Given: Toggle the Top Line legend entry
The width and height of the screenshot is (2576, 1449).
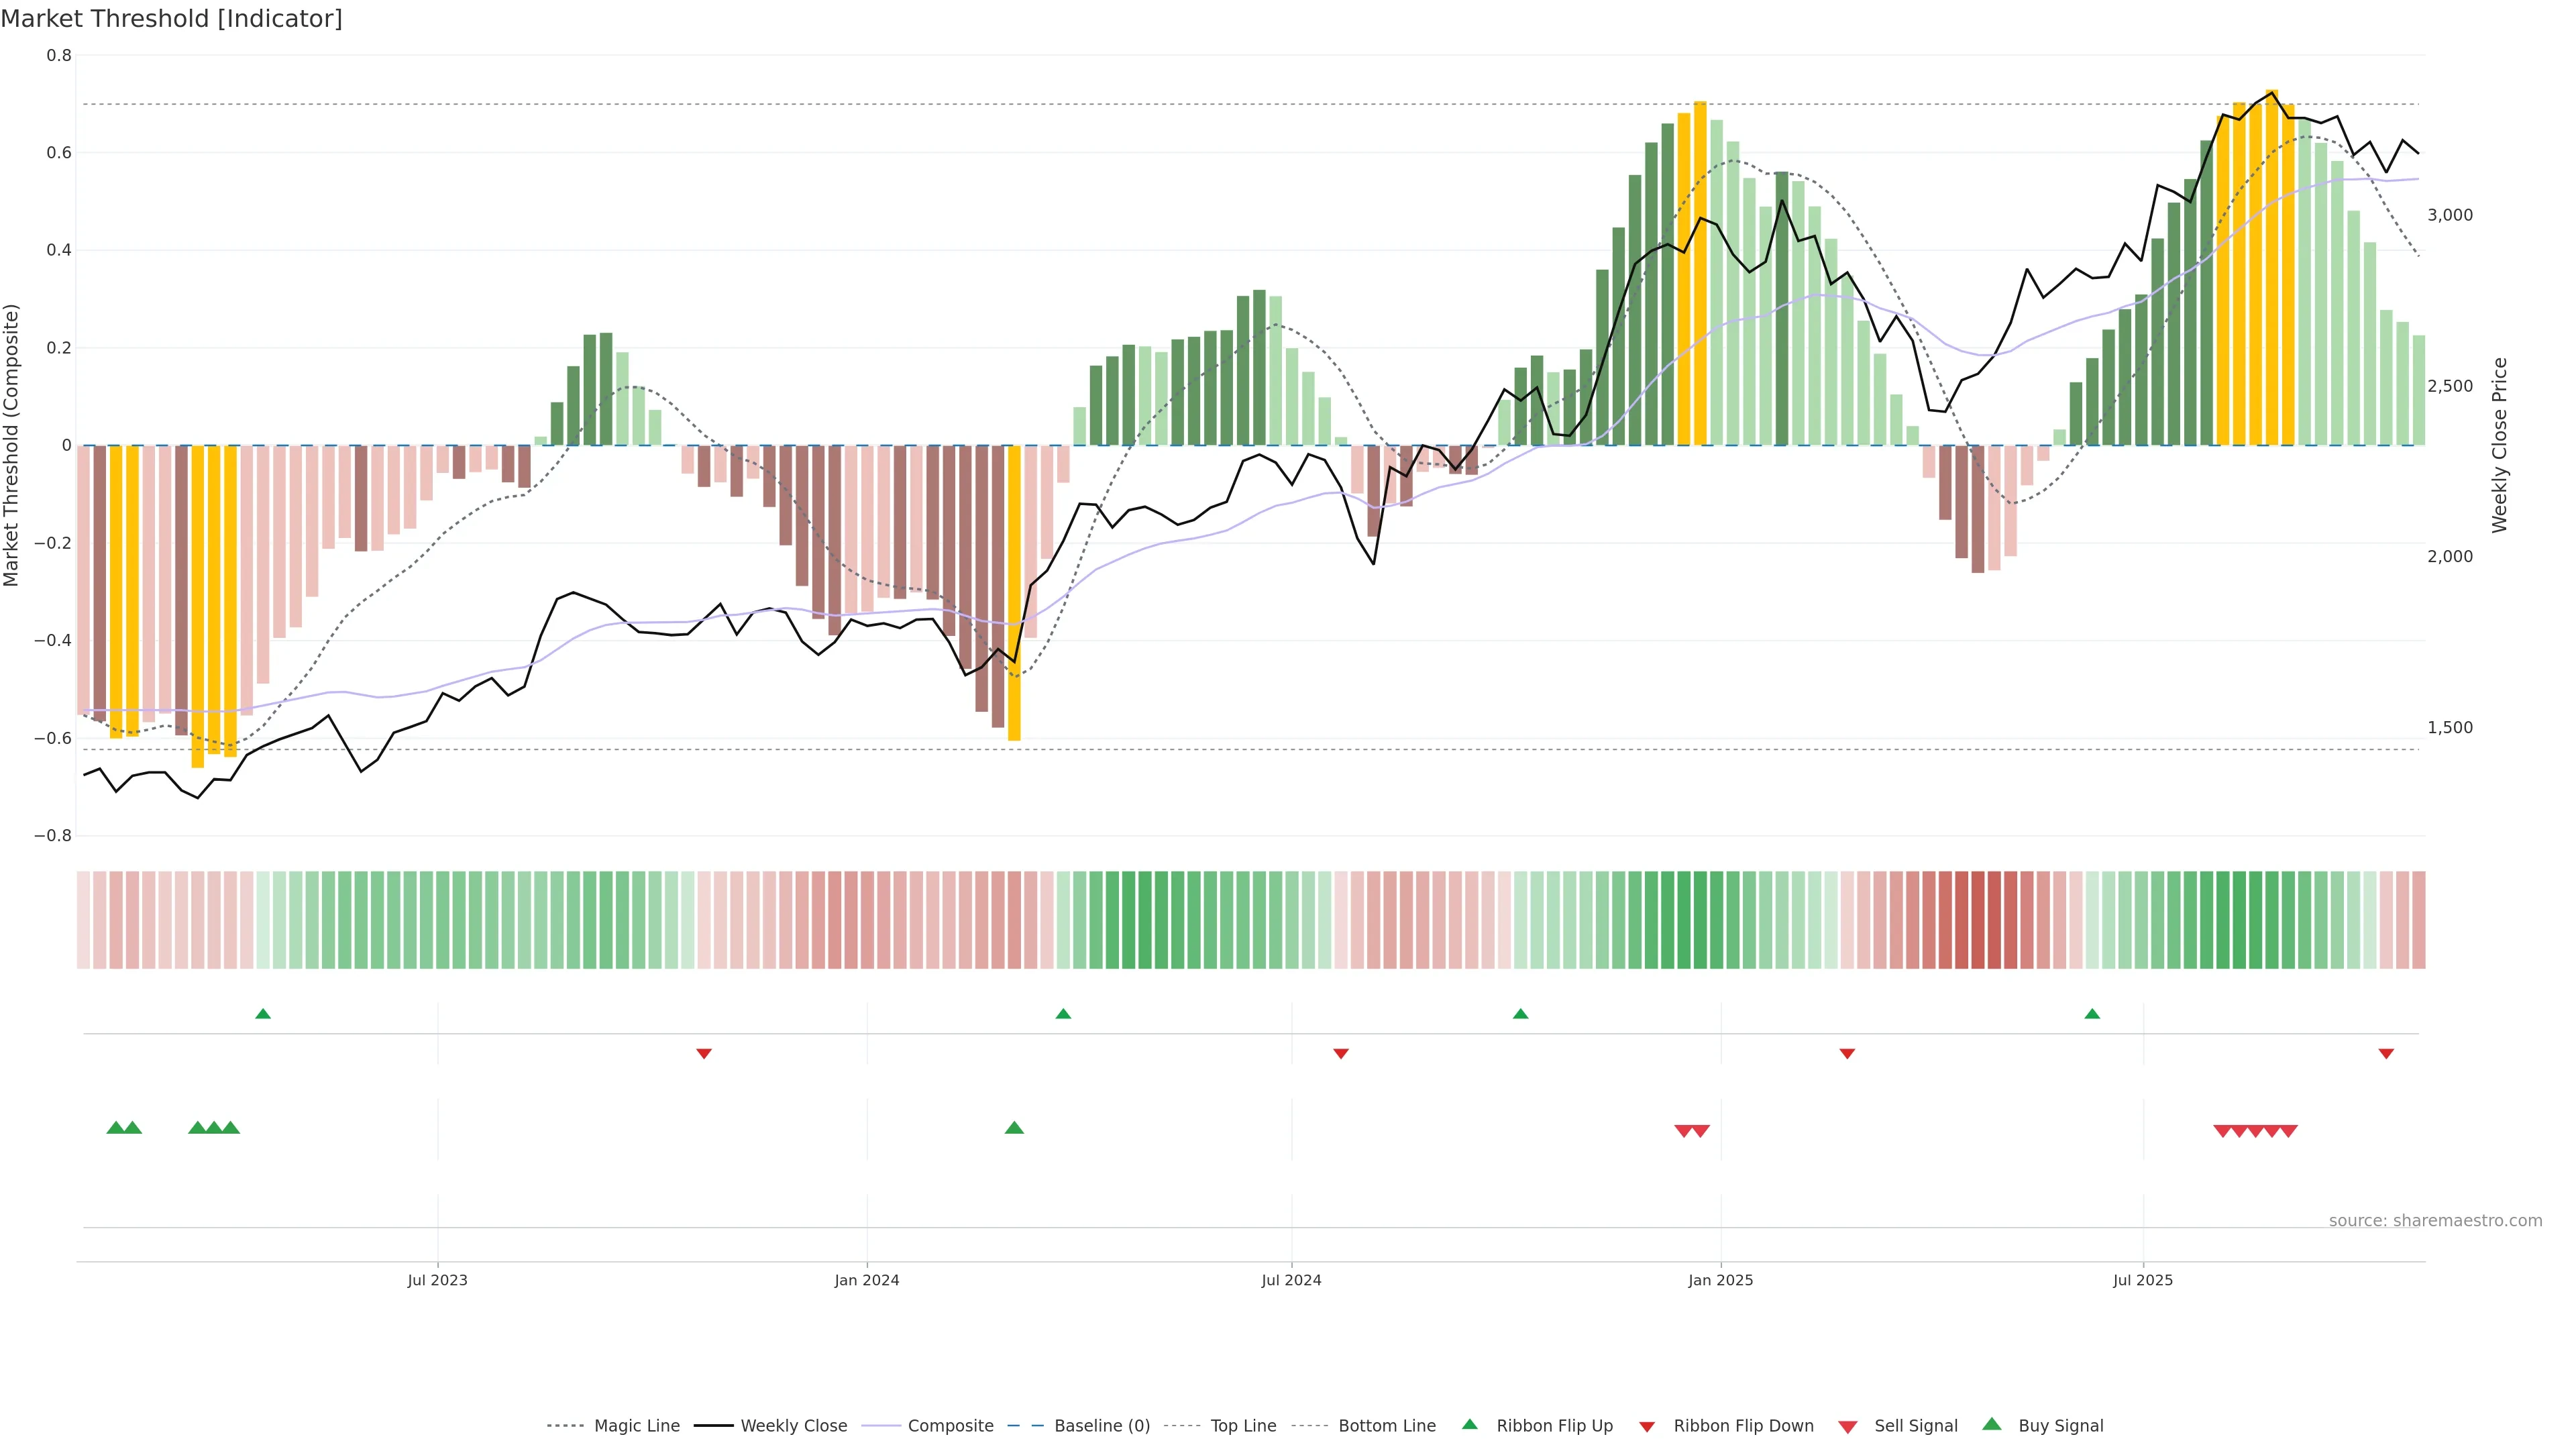Looking at the screenshot, I should point(1243,1426).
